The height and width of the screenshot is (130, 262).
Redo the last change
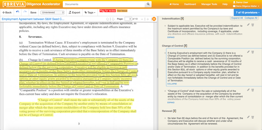25,12
